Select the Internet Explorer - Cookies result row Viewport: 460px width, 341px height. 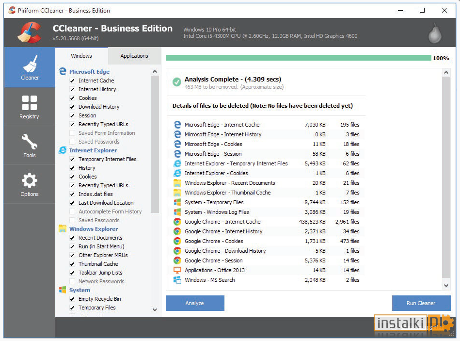(x=267, y=173)
